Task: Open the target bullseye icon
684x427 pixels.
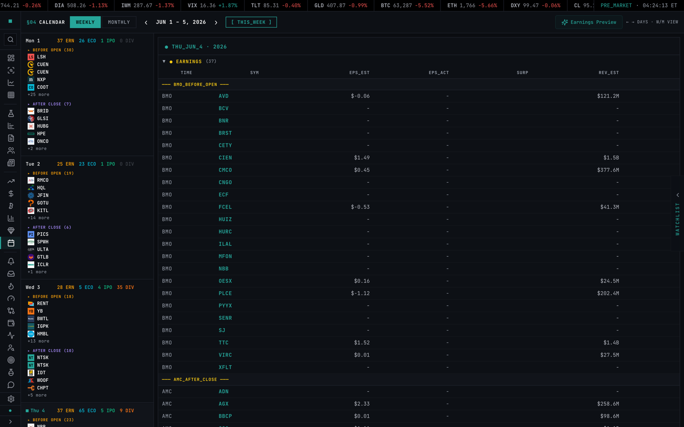Action: coord(11,360)
